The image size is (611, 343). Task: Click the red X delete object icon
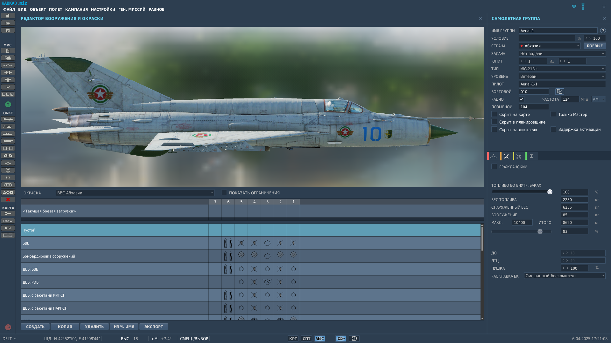[x=8, y=199]
